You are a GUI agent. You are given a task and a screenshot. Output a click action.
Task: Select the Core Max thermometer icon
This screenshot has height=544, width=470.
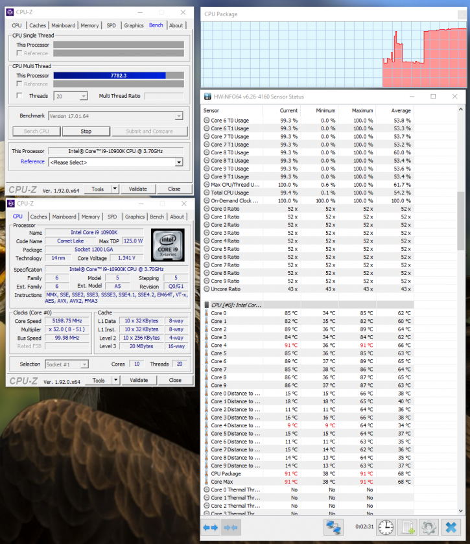(206, 482)
